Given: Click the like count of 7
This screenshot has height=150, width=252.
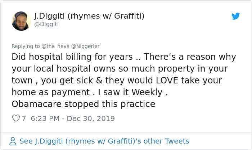Looking at the screenshot, I should point(24,118).
